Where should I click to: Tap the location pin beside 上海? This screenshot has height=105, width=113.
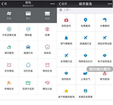pos(61,10)
